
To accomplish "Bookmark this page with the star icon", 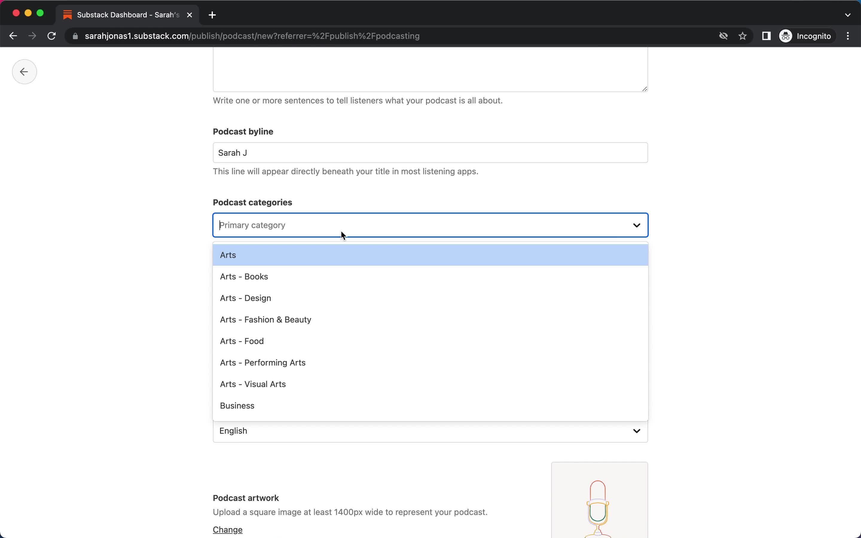I will tap(742, 36).
